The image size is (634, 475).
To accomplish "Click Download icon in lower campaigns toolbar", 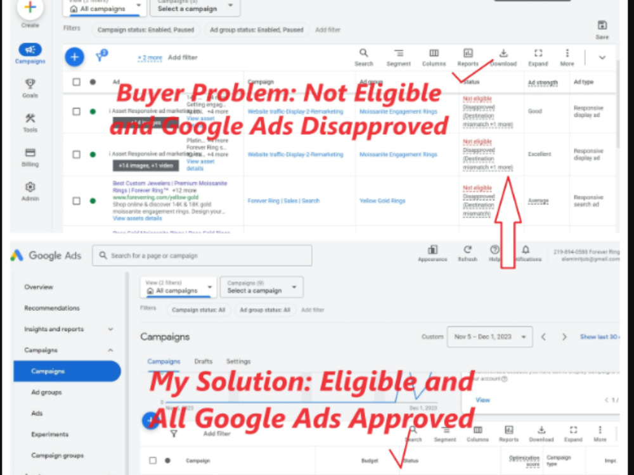I will click(541, 430).
